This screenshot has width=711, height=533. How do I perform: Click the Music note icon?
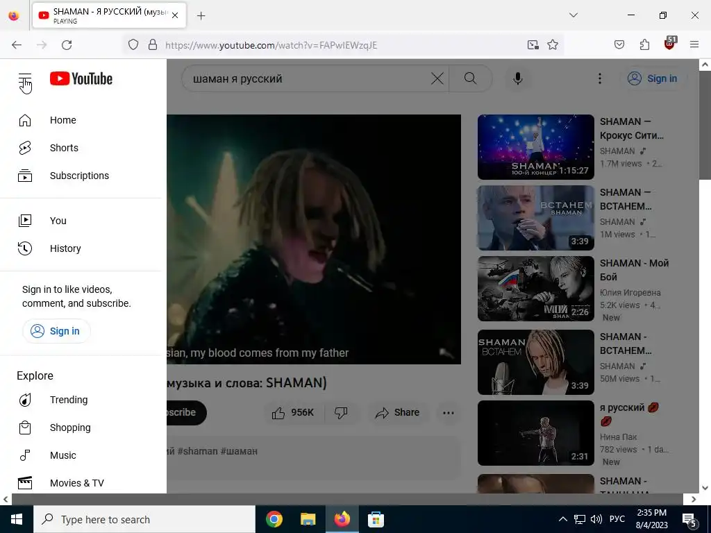[25, 455]
